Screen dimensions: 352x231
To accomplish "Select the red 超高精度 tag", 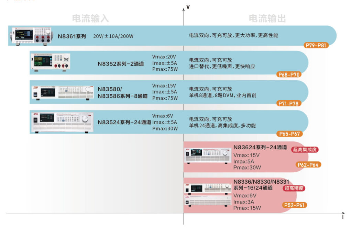I will (x=294, y=188).
